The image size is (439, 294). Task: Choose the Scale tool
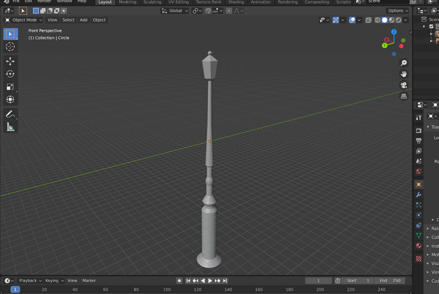pos(10,86)
